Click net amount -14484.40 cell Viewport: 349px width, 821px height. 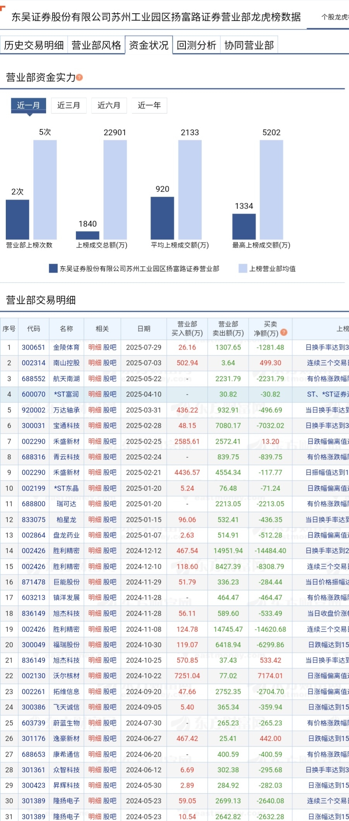click(x=270, y=551)
